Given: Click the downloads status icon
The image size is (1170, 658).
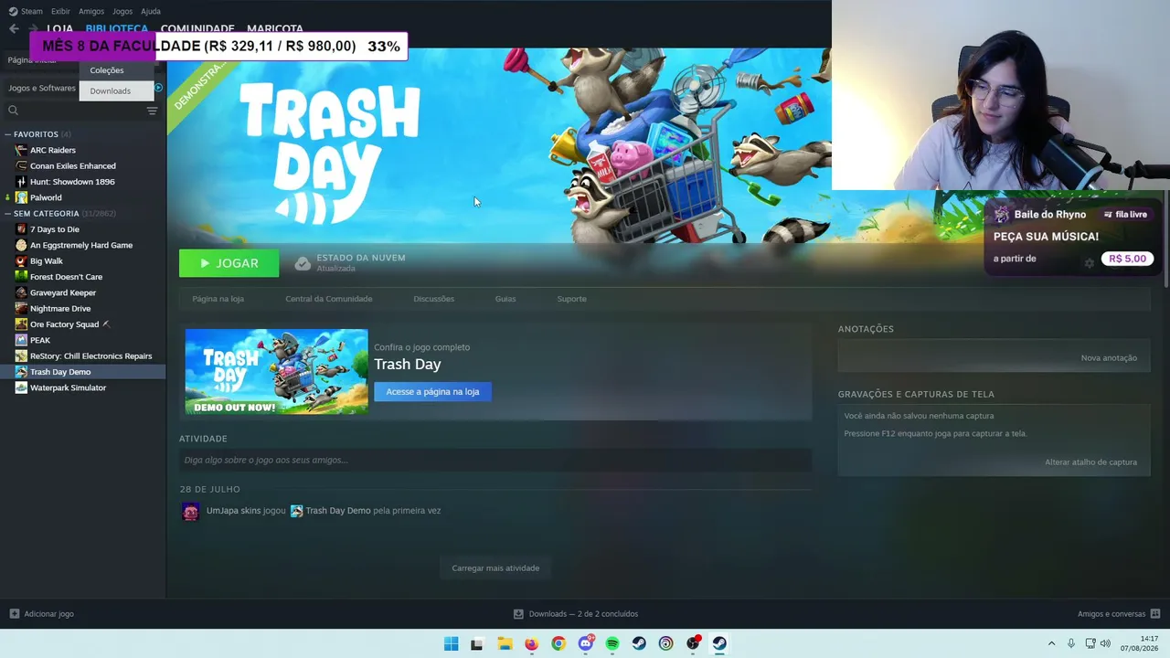Looking at the screenshot, I should tap(518, 614).
